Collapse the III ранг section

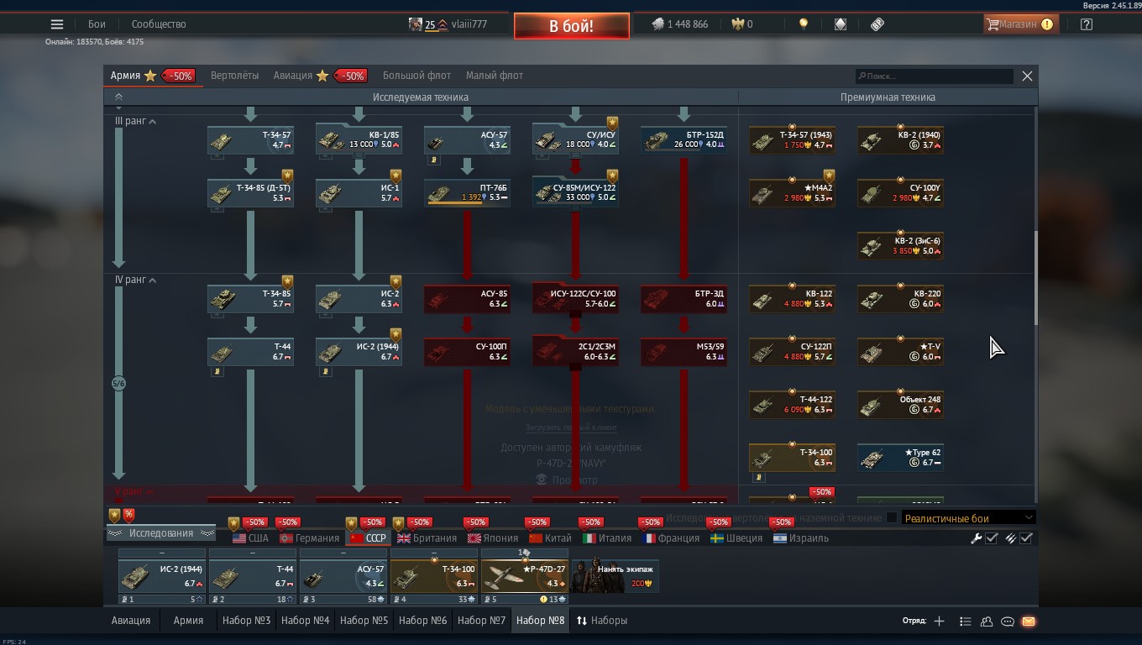tap(152, 122)
